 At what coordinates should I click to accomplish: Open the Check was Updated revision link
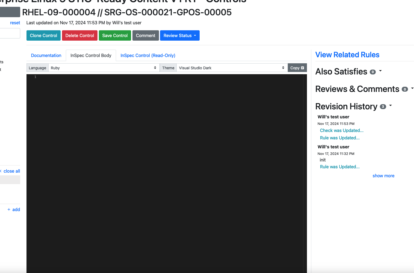(342, 131)
